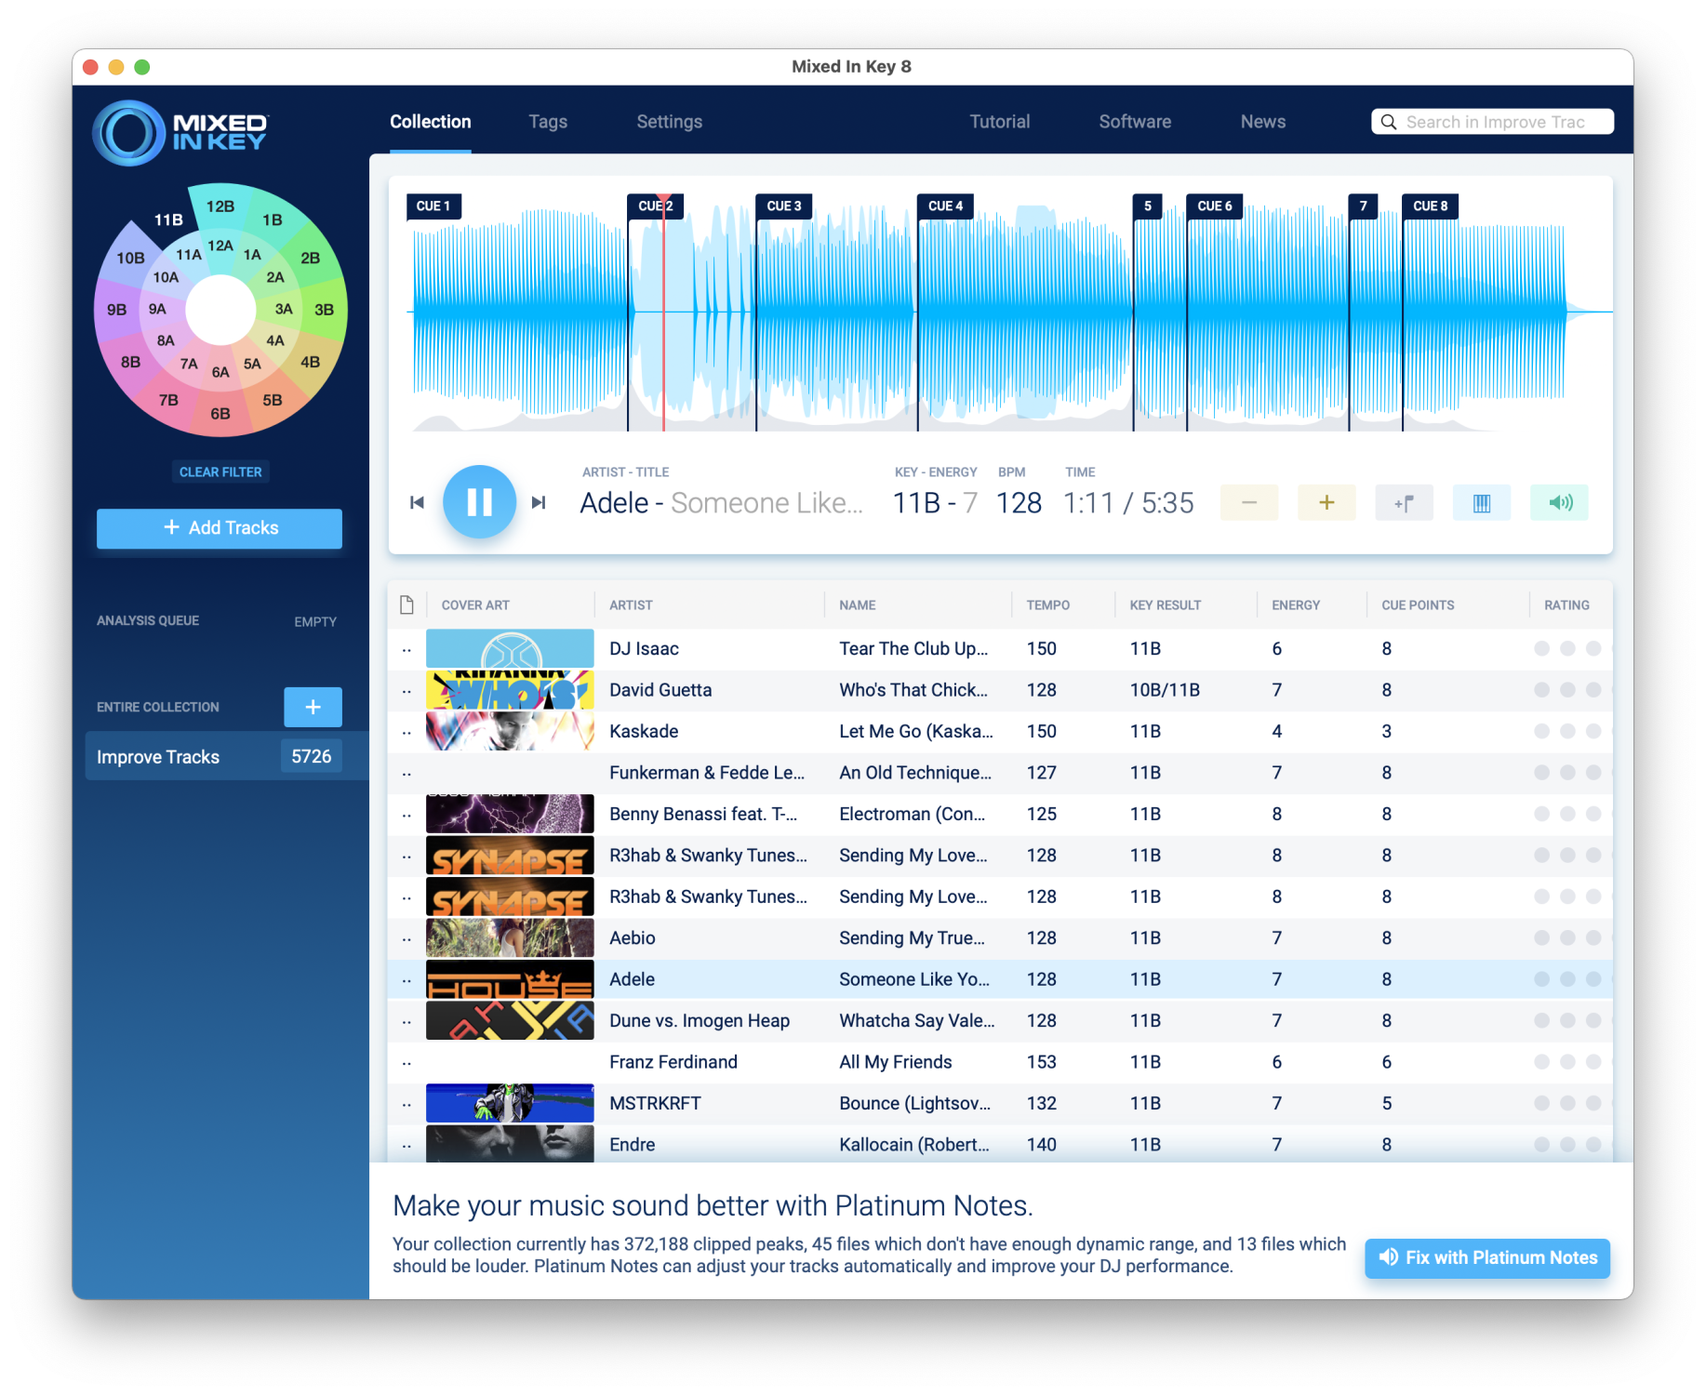Set first rating dot for Aebio

point(1541,937)
